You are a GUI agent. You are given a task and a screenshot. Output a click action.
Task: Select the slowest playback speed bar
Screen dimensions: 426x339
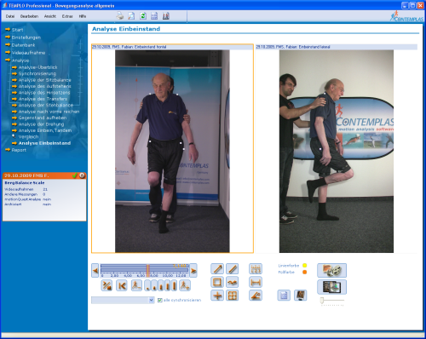point(147,286)
